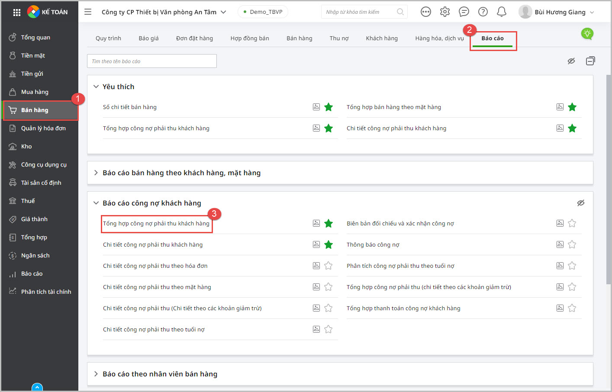Open Chi tiết công nợ phải thu theo hóa đơn
Image resolution: width=612 pixels, height=392 pixels.
pos(155,266)
